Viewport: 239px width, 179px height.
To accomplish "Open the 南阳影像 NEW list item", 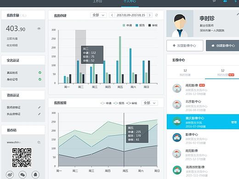I will tap(203, 89).
